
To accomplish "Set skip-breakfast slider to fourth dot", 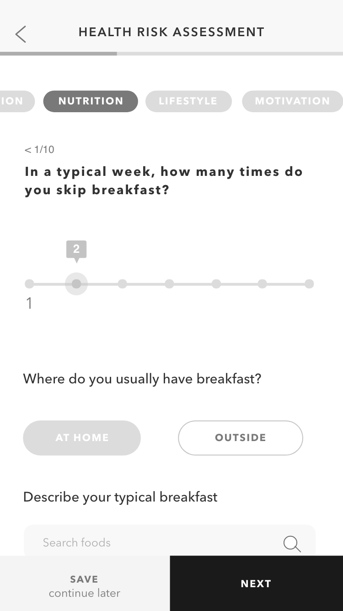I will click(x=169, y=284).
